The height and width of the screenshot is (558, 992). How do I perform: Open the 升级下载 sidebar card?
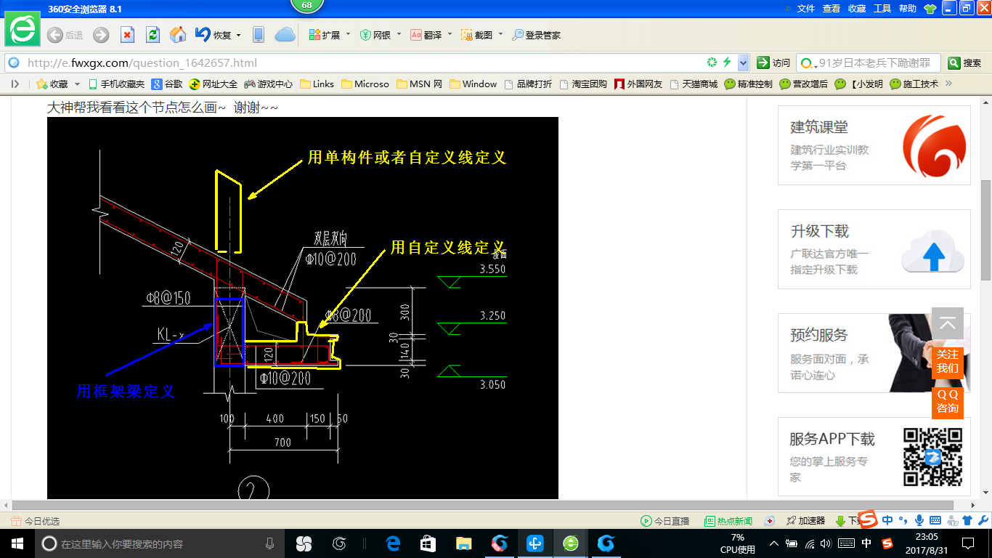874,249
